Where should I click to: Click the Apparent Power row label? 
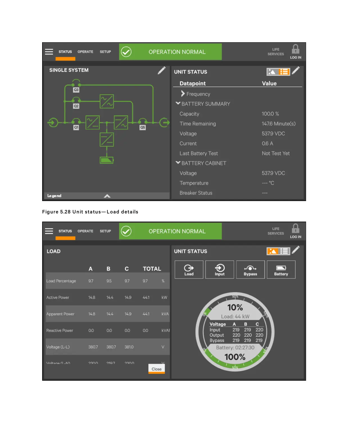click(60, 314)
